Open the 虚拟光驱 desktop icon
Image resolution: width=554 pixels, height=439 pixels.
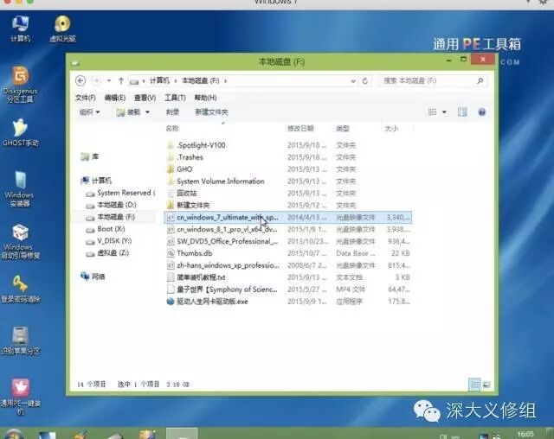[x=62, y=29]
